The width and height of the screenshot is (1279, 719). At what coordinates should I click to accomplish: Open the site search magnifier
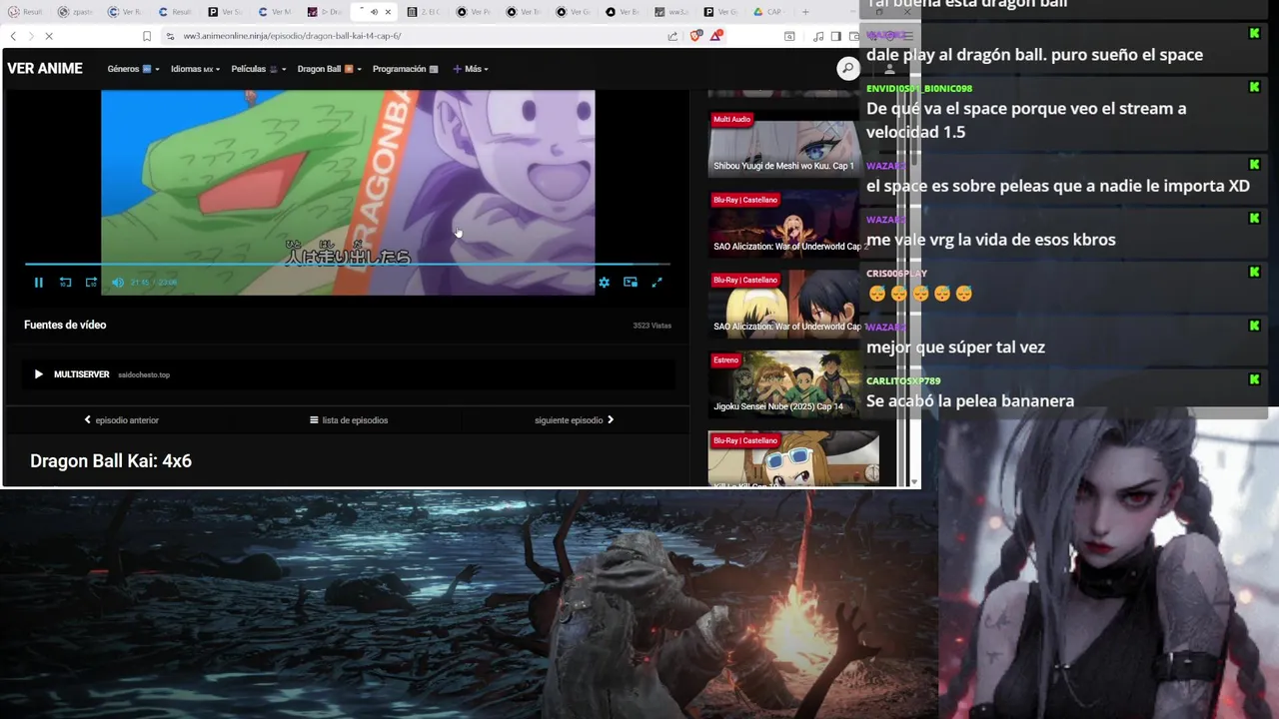click(x=847, y=68)
